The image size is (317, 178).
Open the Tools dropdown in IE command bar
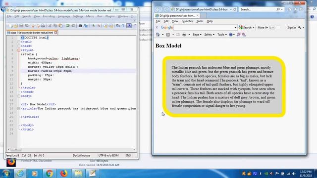(222, 35)
